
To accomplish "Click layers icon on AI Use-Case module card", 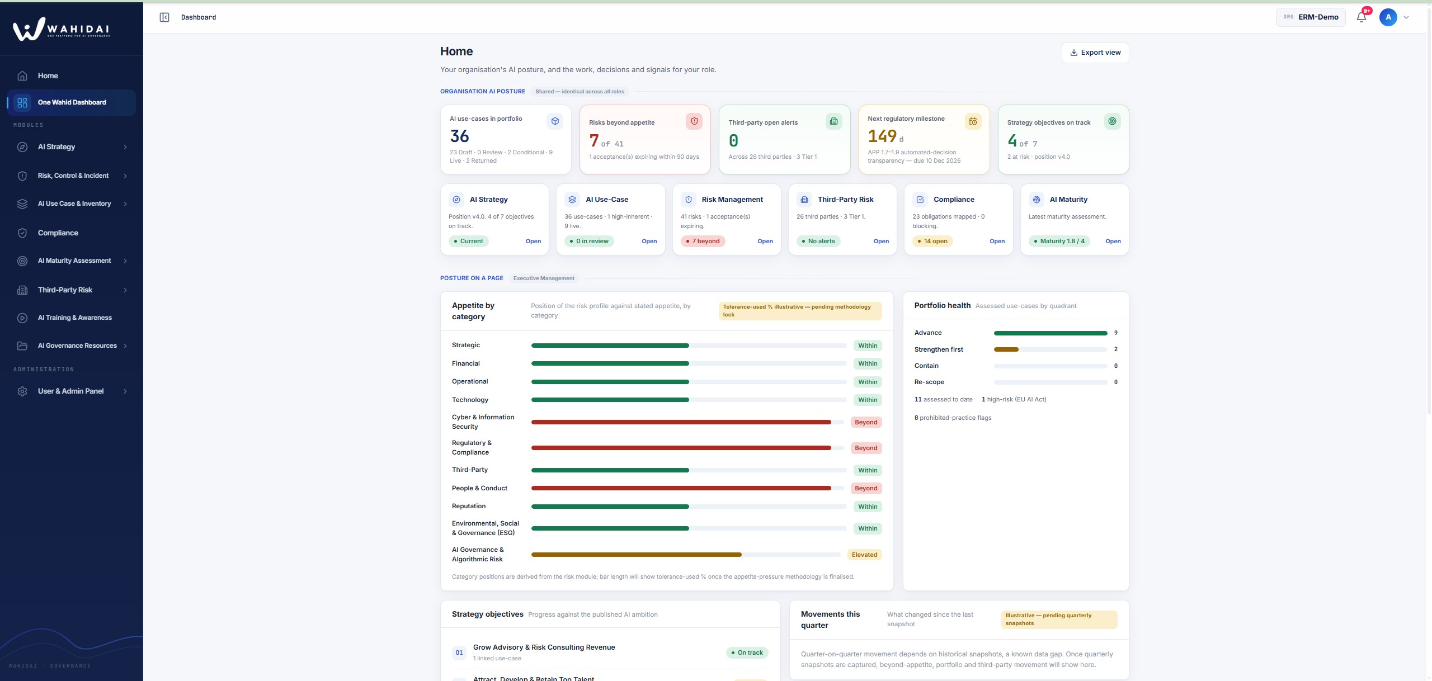I will (x=572, y=200).
